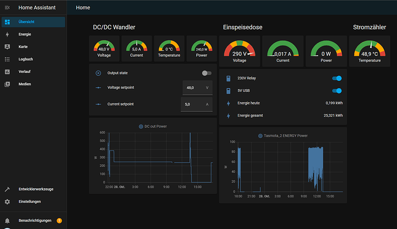
Task: Click the 5V USB device icon
Action: click(228, 91)
